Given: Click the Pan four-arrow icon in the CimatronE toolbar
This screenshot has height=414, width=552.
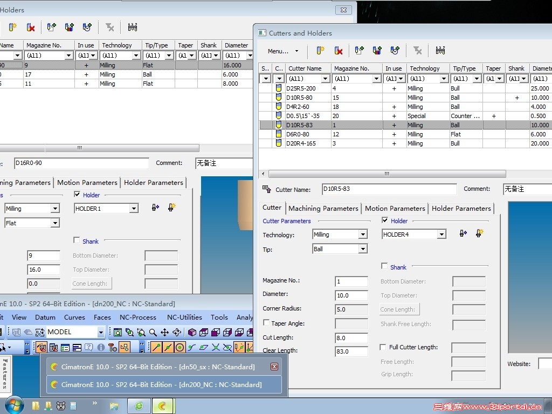Looking at the screenshot, I should click(164, 332).
